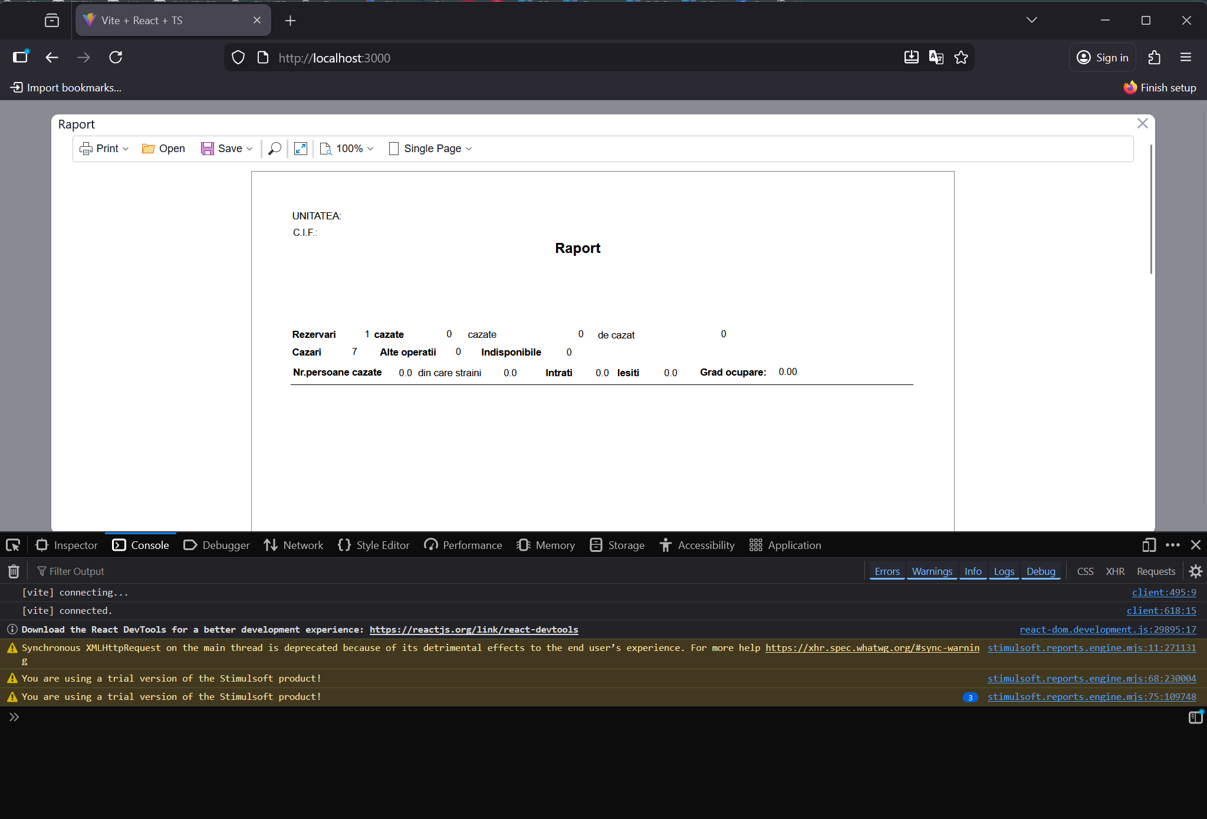Open the react-devtools download link
Screen dimensions: 1207x819
[x=473, y=629]
